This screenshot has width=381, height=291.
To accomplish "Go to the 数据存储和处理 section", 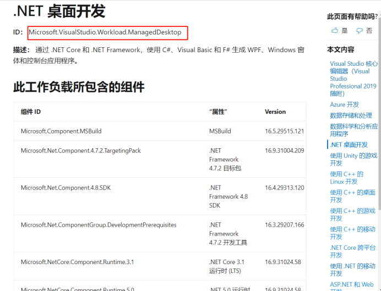I will (x=351, y=115).
